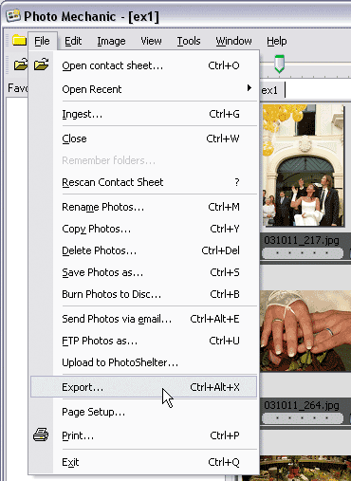Click the Photo Mechanic title bar app icon
Image resolution: width=351 pixels, height=481 pixels.
coord(13,15)
